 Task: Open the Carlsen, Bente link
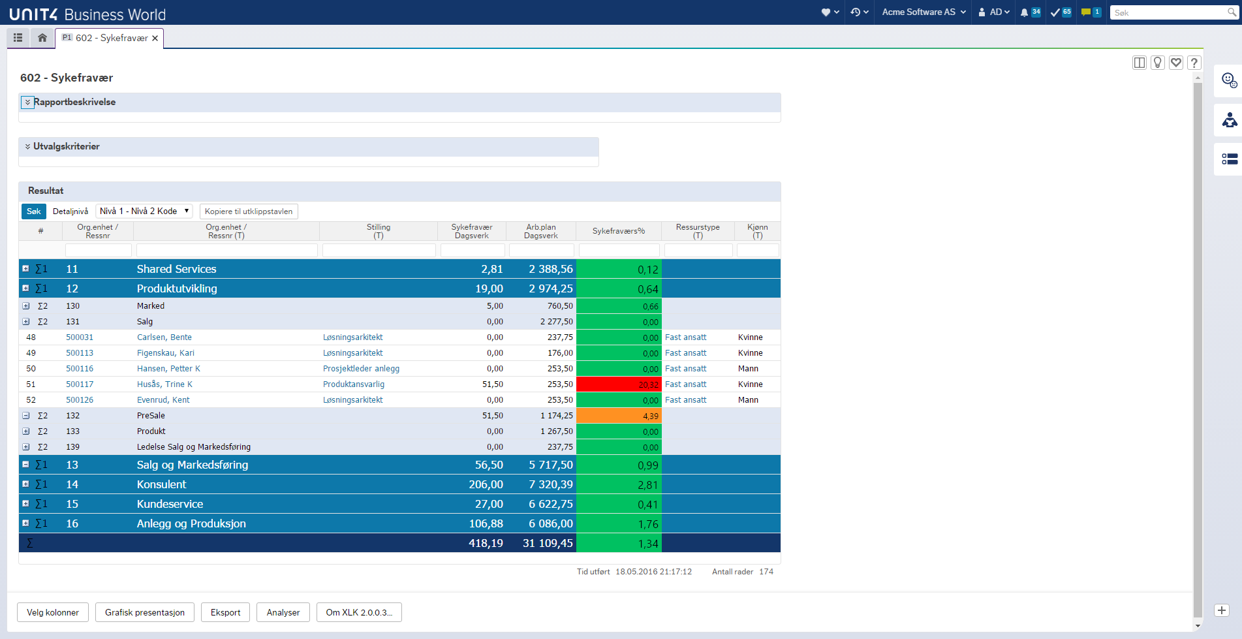164,337
